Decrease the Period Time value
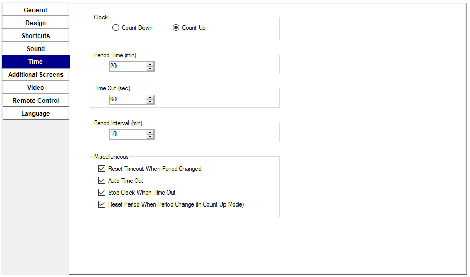The height and width of the screenshot is (277, 470). point(150,69)
